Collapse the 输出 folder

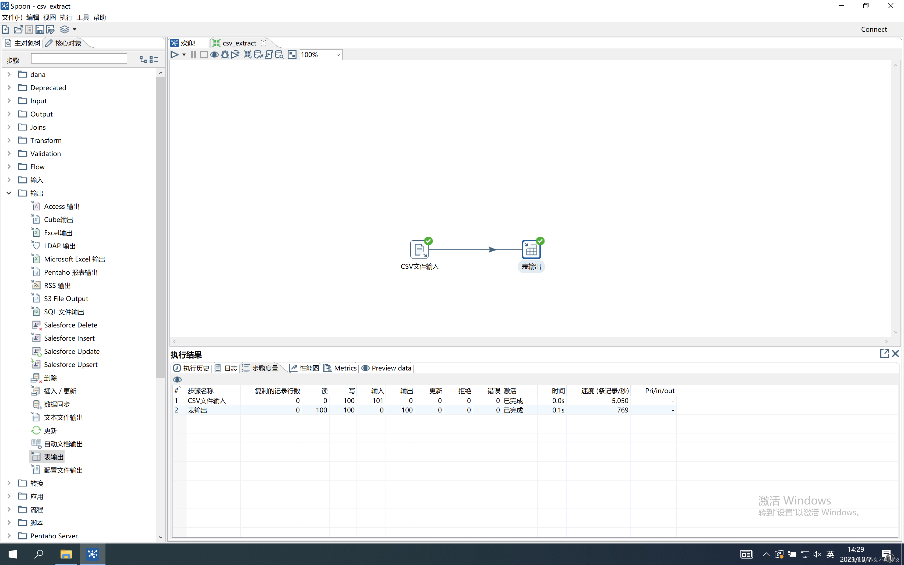[x=9, y=193]
